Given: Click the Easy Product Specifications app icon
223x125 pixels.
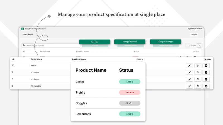Looking at the screenshot, I should tap(23, 29).
